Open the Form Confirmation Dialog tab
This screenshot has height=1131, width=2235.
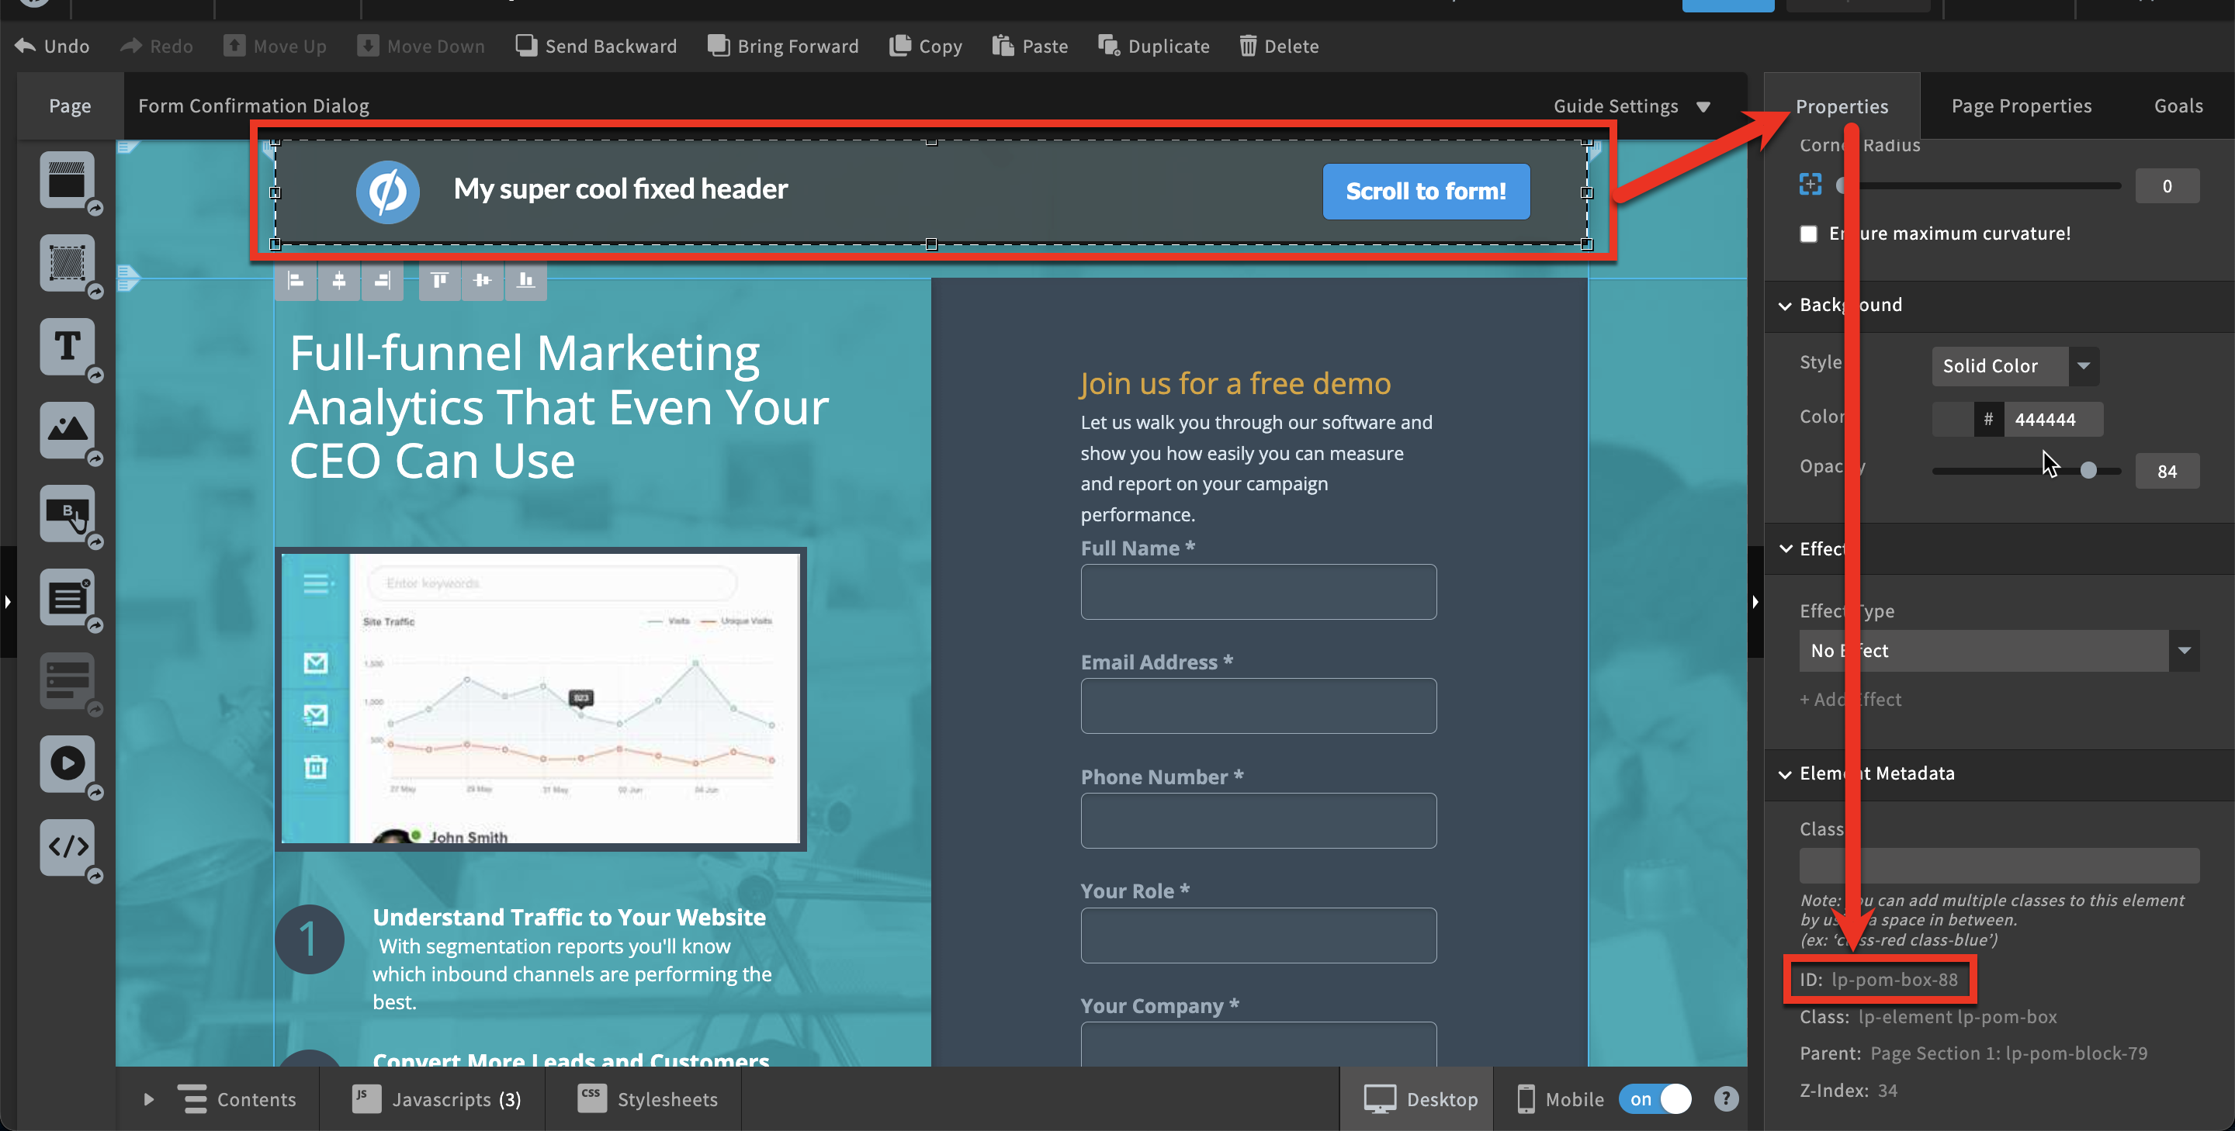click(x=253, y=105)
